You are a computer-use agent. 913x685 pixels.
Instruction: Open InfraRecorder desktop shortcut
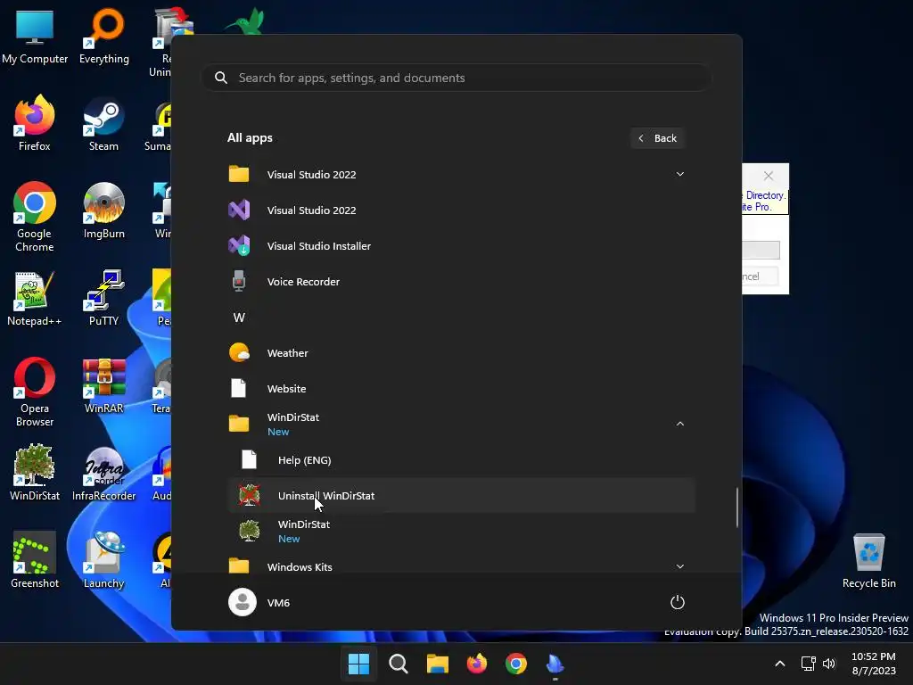[103, 473]
